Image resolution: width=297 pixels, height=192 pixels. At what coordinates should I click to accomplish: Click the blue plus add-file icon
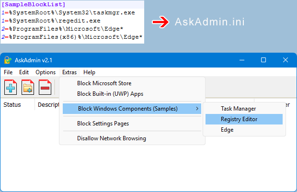coord(11,88)
